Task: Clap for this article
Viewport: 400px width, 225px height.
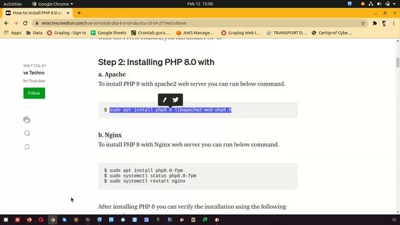Action: click(26, 119)
